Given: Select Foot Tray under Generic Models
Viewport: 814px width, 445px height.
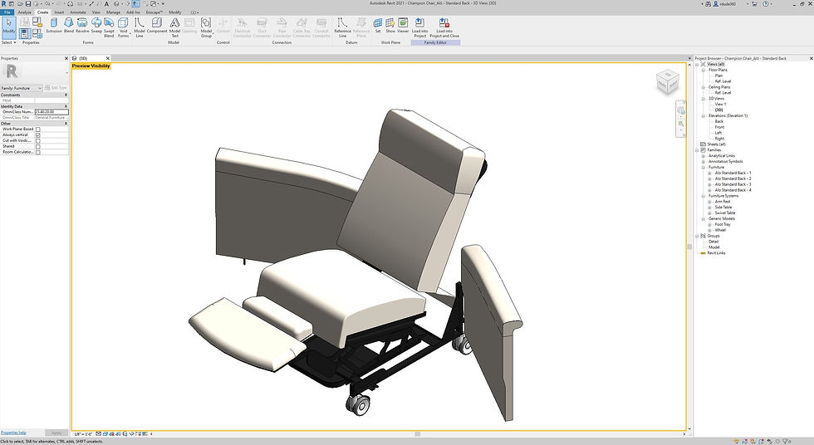Looking at the screenshot, I should click(x=722, y=224).
